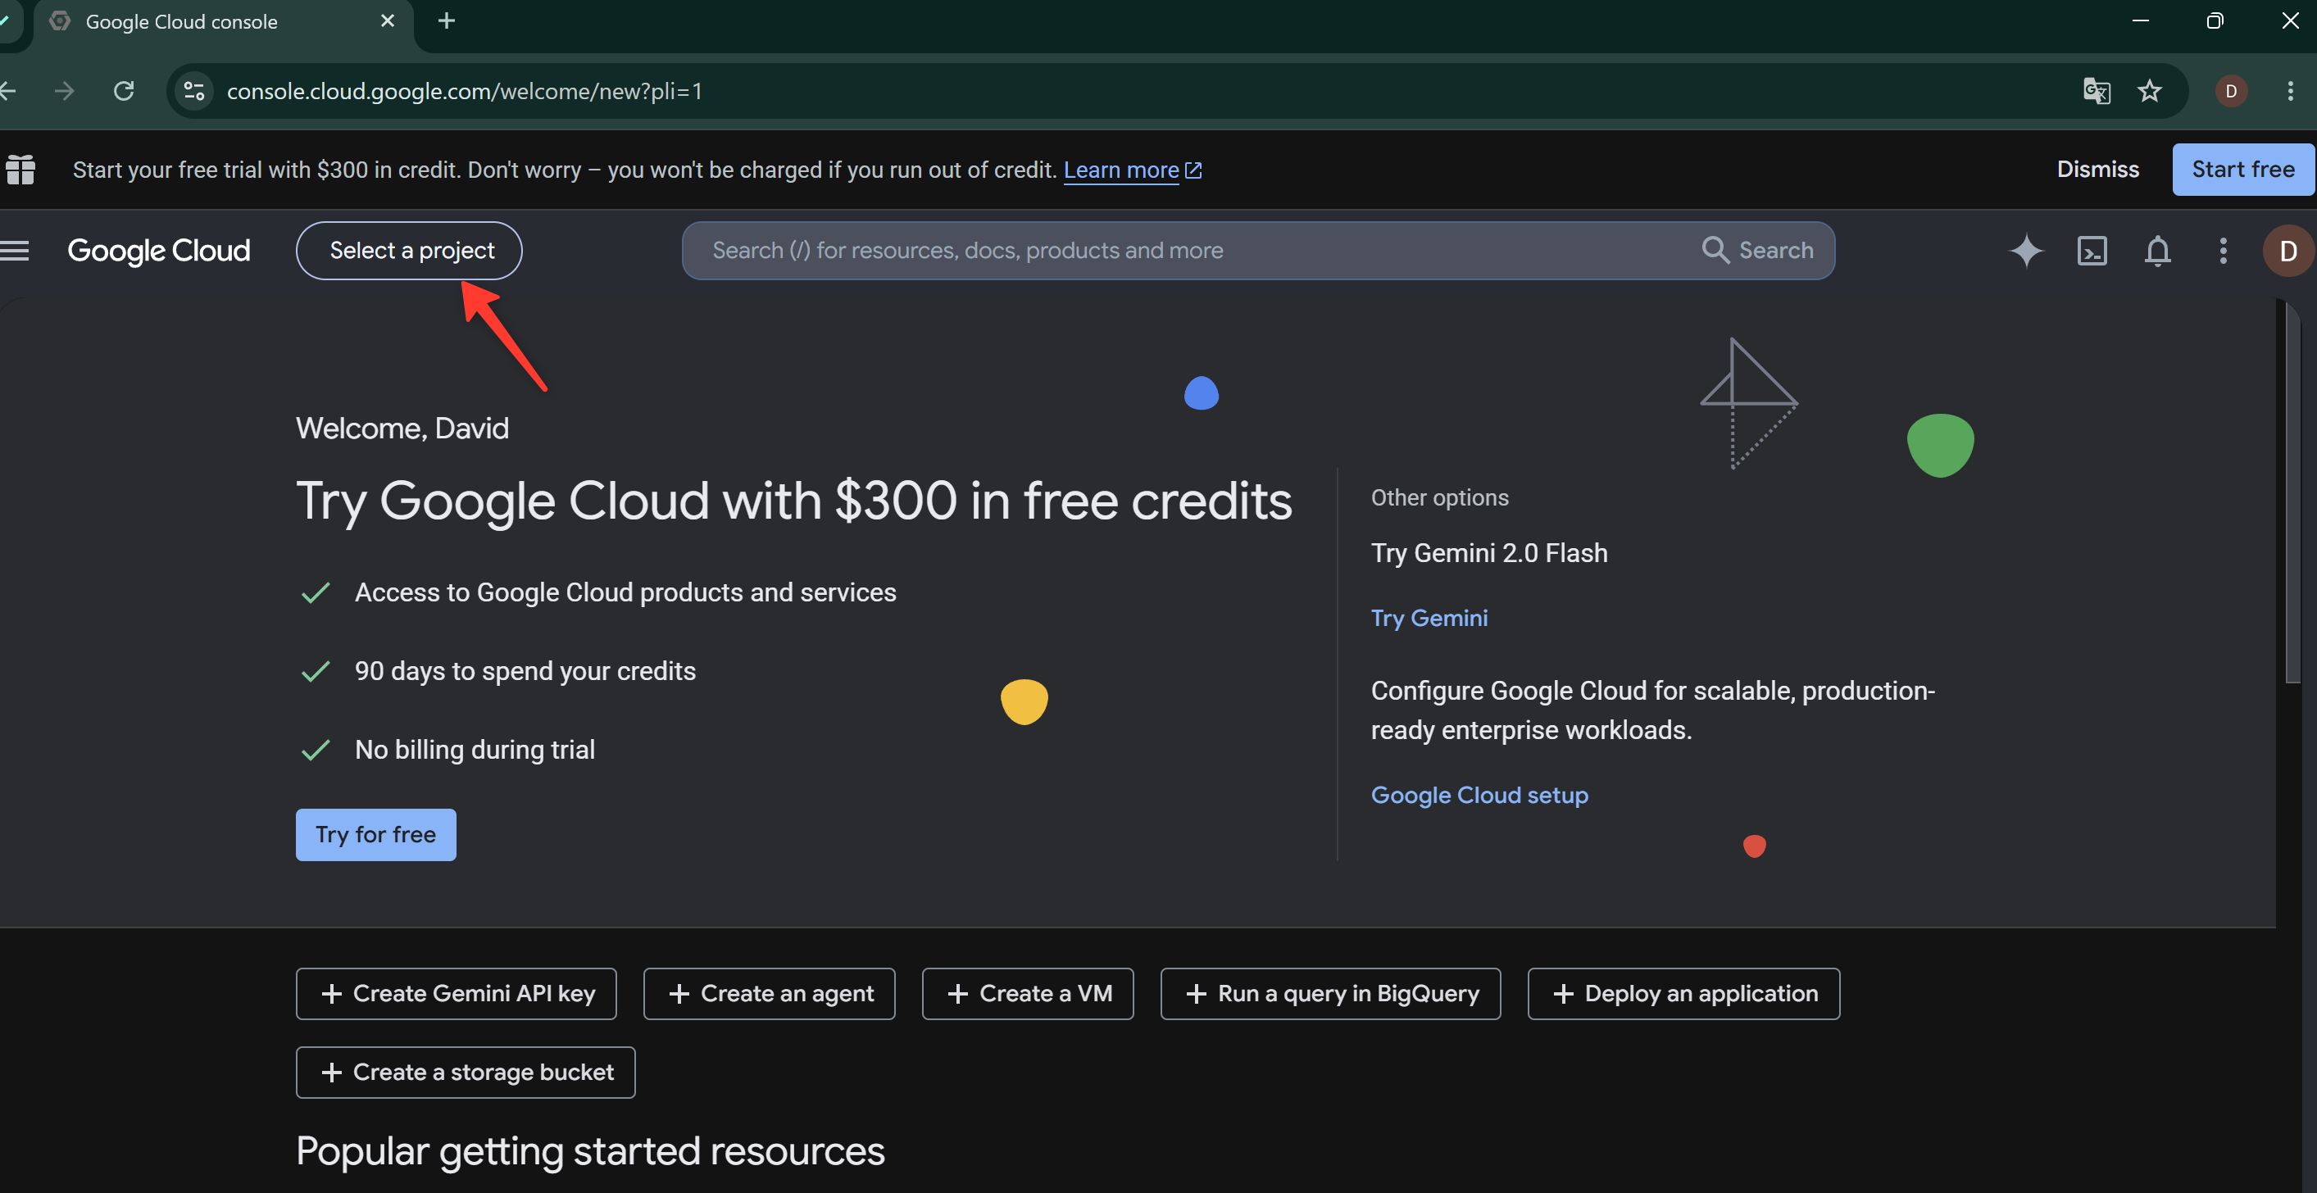Click 'Access to Google Cloud products and services'
Image resolution: width=2317 pixels, height=1193 pixels.
tap(625, 592)
